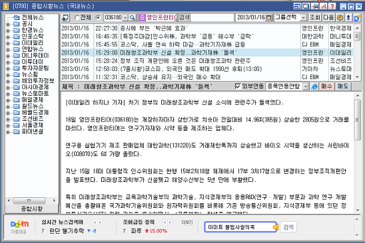
Task: Switch to the 종합시황 tab
Action: click(32, 209)
